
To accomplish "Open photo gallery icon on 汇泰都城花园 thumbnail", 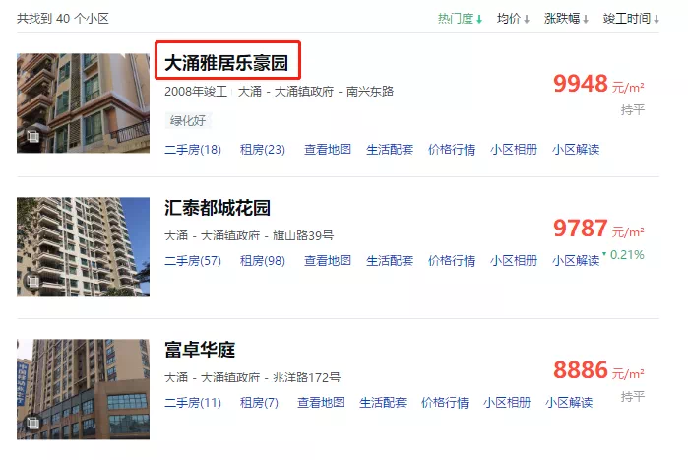I will (32, 281).
